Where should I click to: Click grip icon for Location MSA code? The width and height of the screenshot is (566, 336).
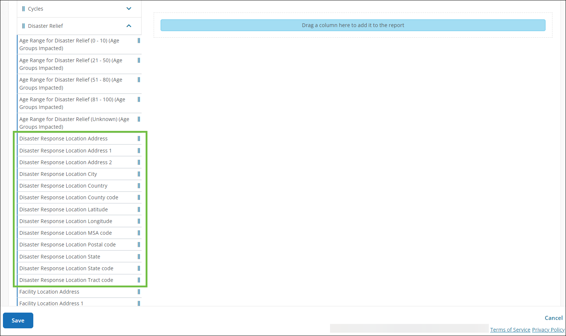139,233
